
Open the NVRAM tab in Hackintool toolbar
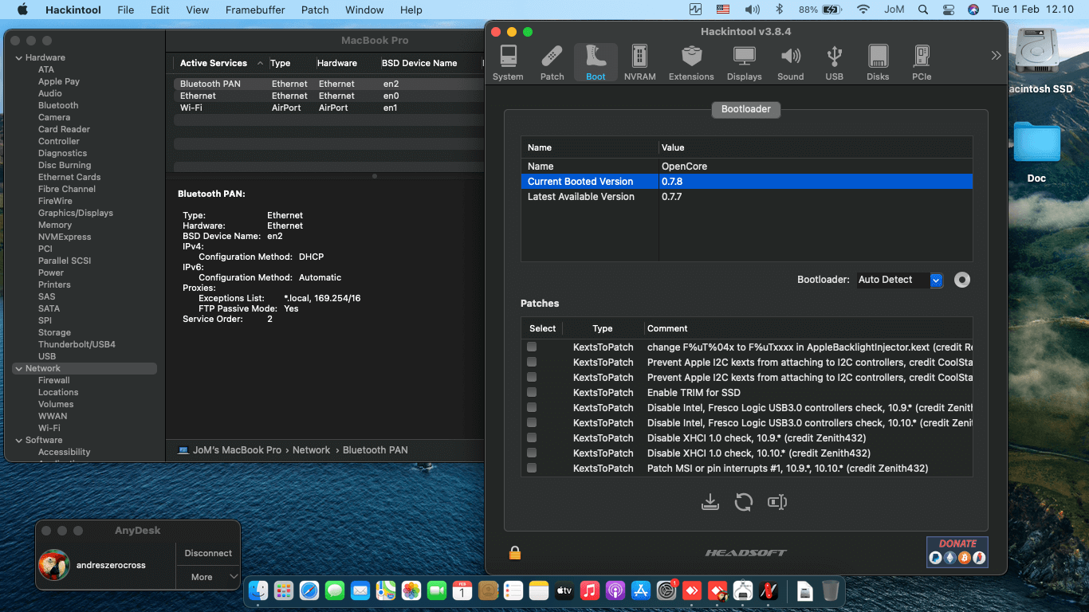[x=639, y=62]
